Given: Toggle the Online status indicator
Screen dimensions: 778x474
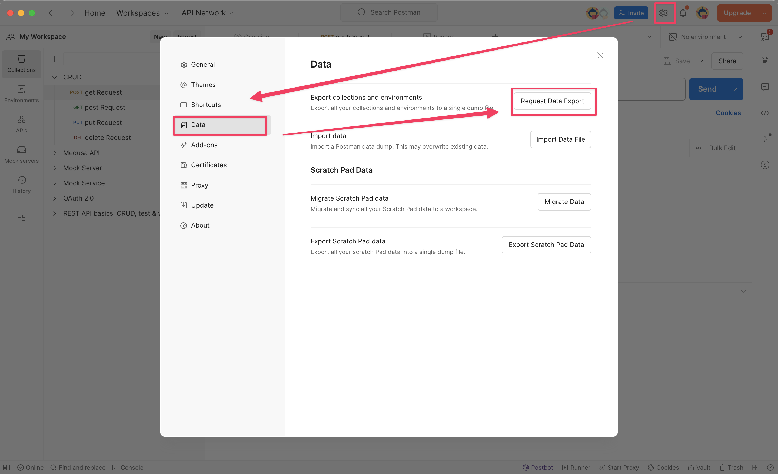Looking at the screenshot, I should [30, 467].
